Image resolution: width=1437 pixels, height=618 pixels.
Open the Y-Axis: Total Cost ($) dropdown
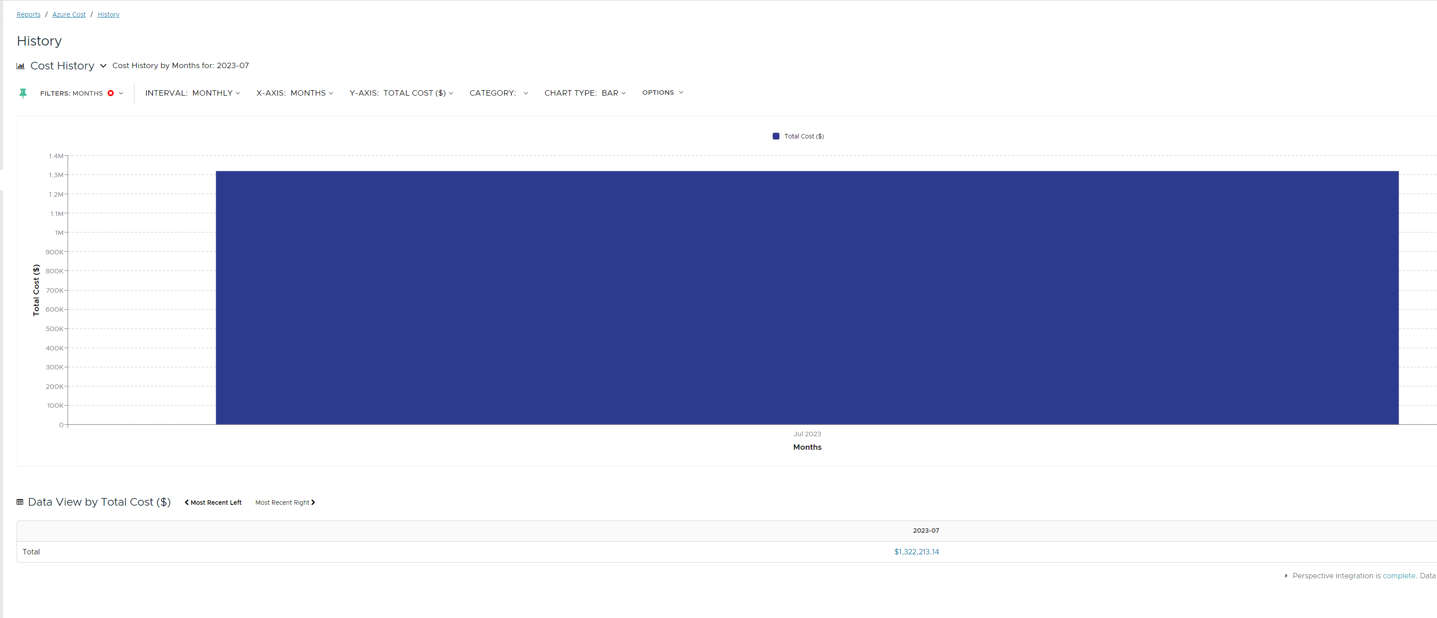click(401, 93)
